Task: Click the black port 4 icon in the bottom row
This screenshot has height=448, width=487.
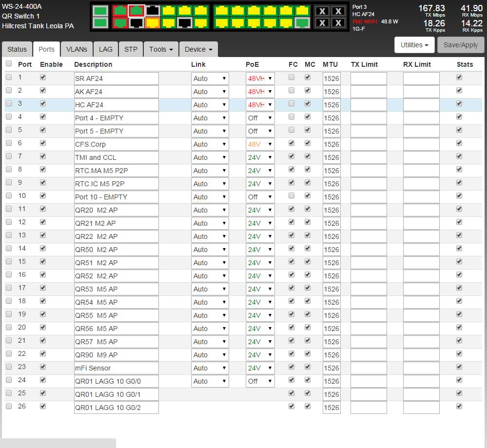Action: [136, 22]
